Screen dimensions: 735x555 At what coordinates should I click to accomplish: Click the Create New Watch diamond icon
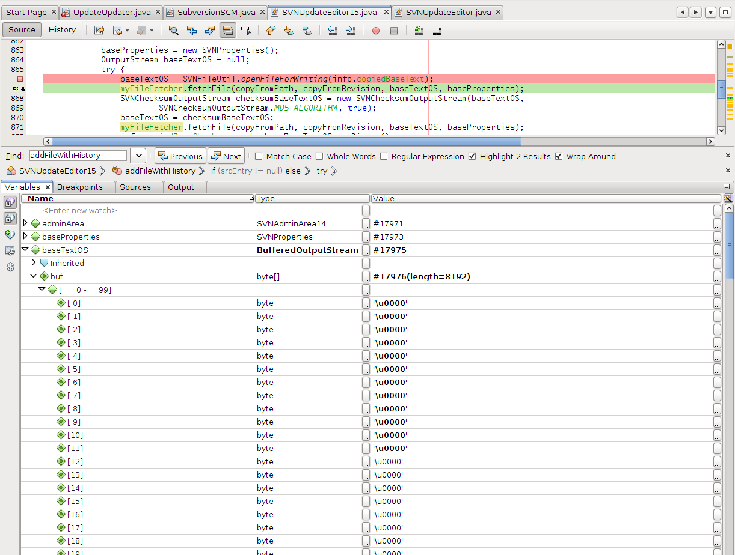point(10,234)
